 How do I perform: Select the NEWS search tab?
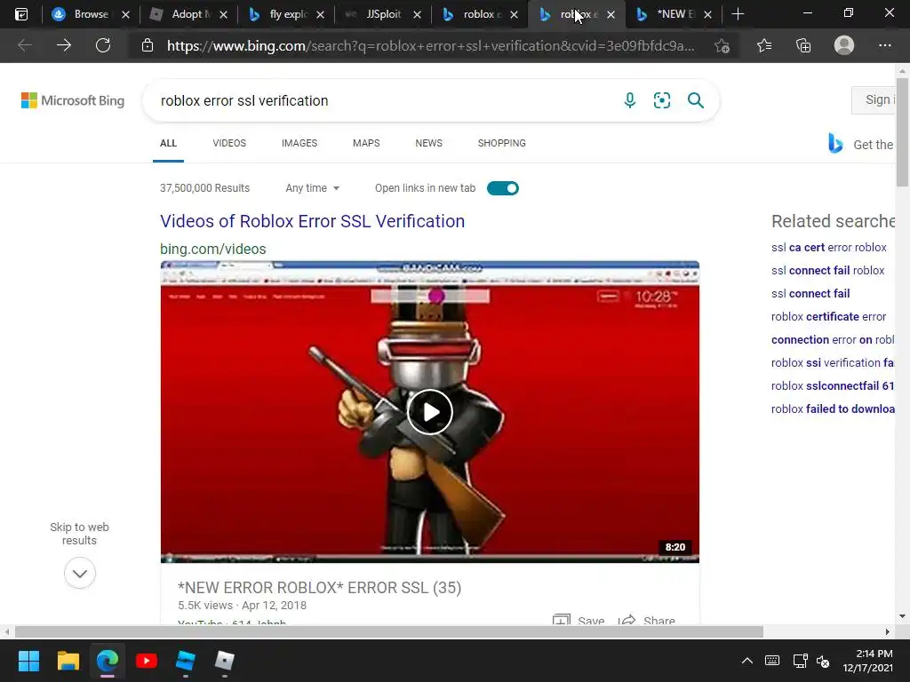coord(429,143)
